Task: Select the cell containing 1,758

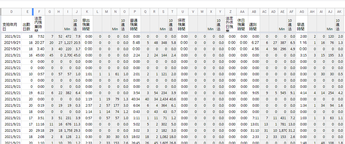Action: point(68,130)
